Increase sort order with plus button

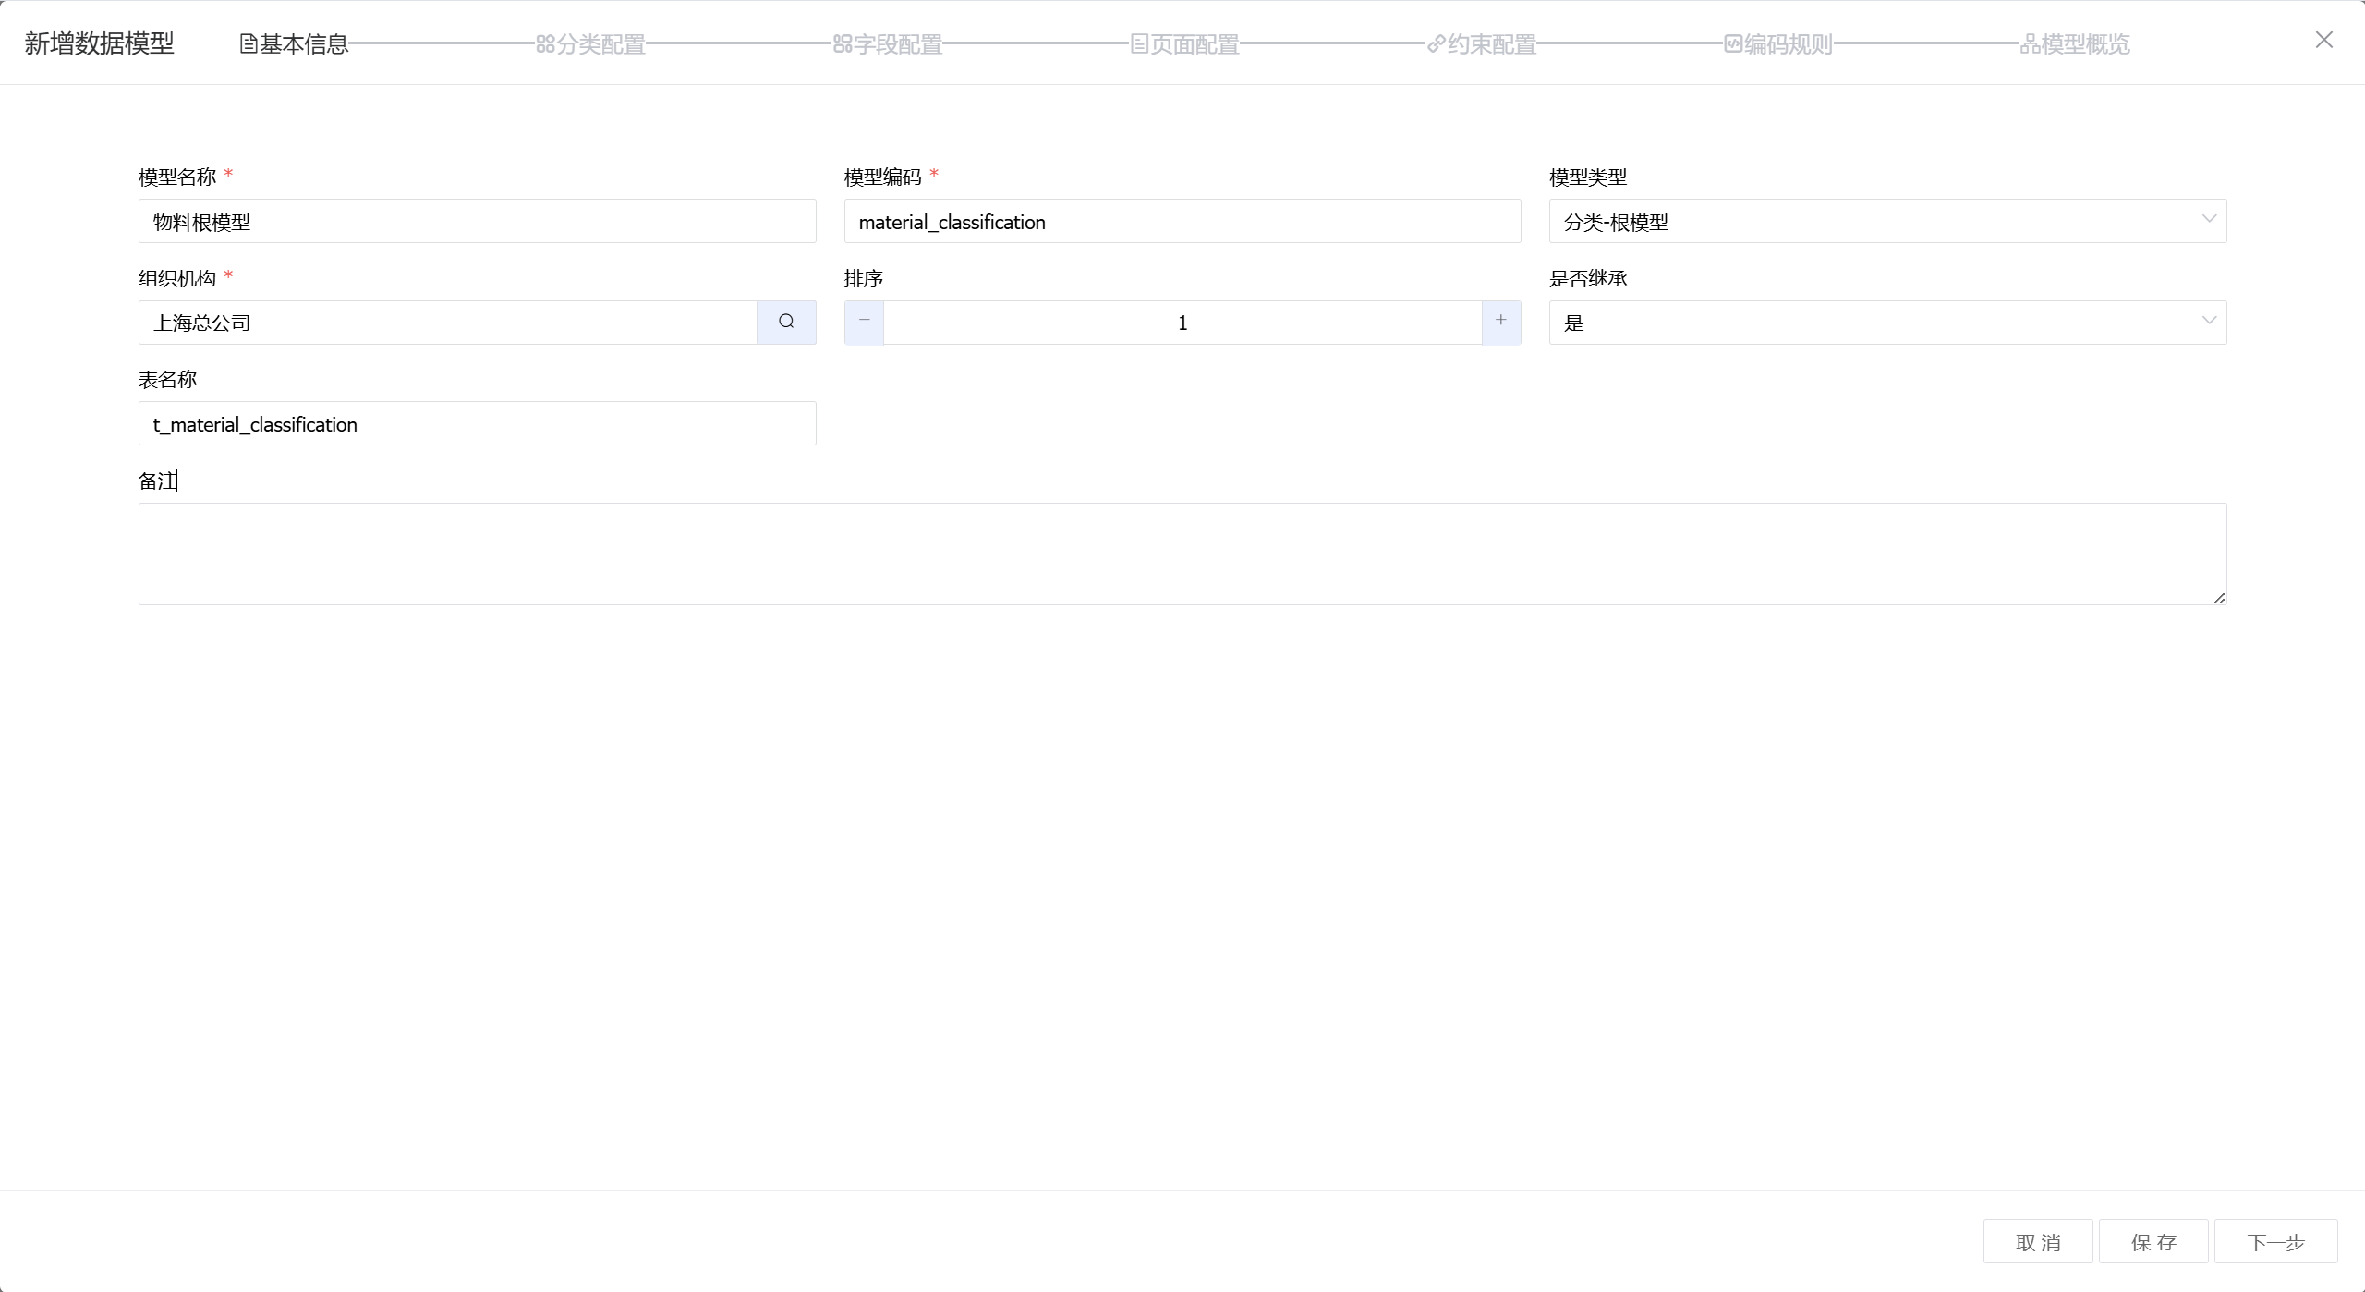(x=1501, y=322)
